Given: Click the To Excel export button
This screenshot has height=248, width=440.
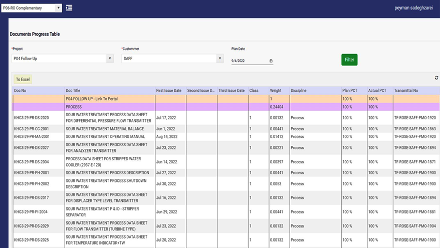Looking at the screenshot, I should point(22,79).
